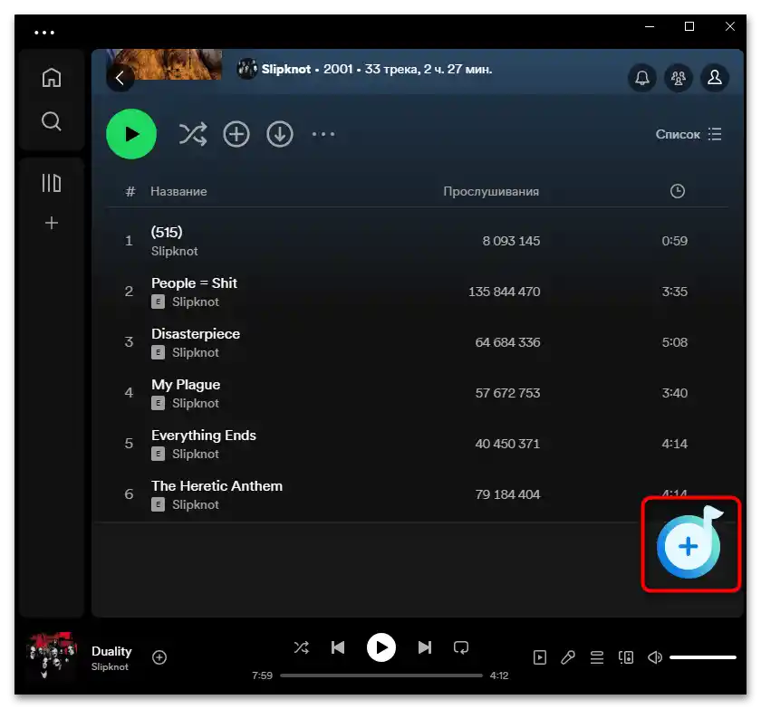Download the album

coord(280,134)
